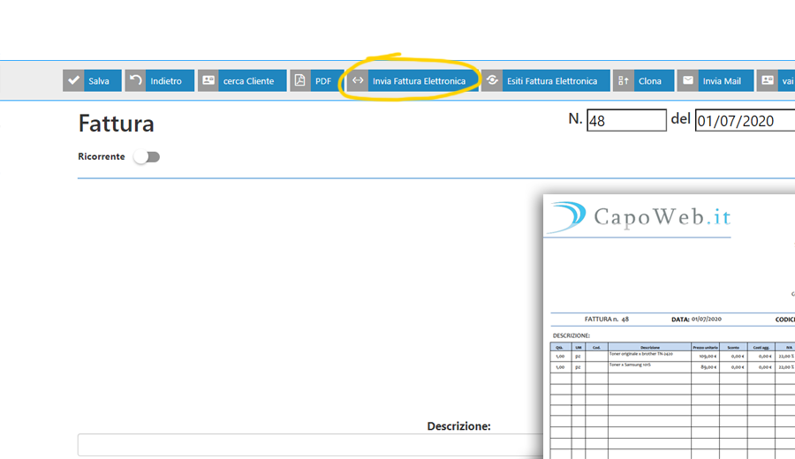Click the Clona duplicate icon
This screenshot has height=459, width=795.
[624, 80]
